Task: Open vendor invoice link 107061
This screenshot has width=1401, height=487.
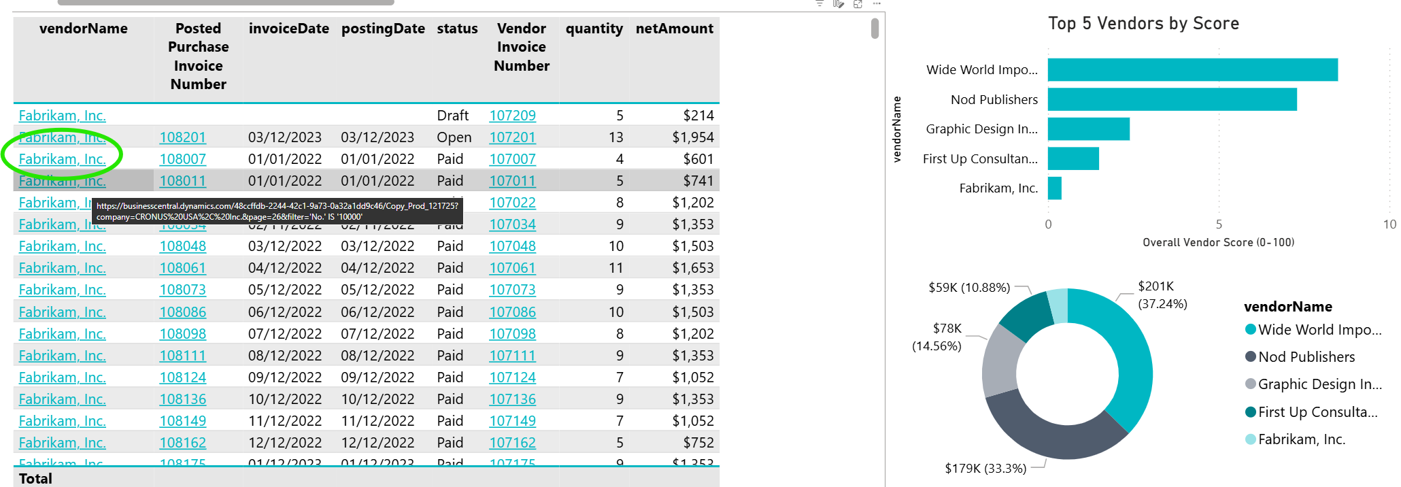Action: click(x=512, y=268)
